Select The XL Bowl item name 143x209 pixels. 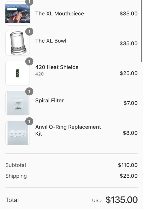pos(51,41)
